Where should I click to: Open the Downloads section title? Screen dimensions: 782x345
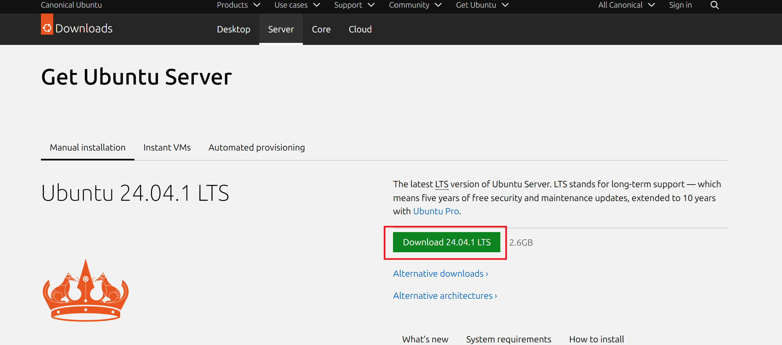84,28
